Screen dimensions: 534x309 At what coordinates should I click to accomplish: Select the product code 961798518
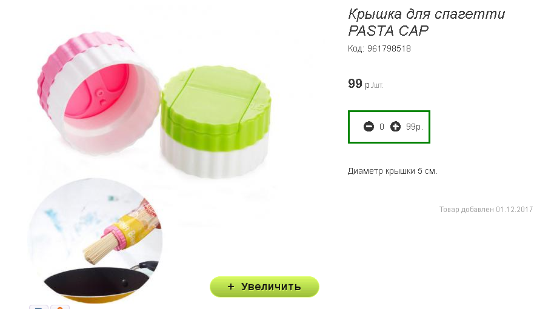(x=389, y=48)
